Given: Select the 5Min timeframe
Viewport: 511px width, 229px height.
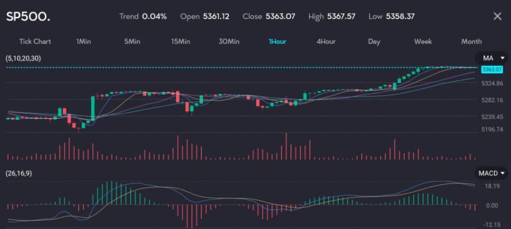Looking at the screenshot, I should (132, 41).
